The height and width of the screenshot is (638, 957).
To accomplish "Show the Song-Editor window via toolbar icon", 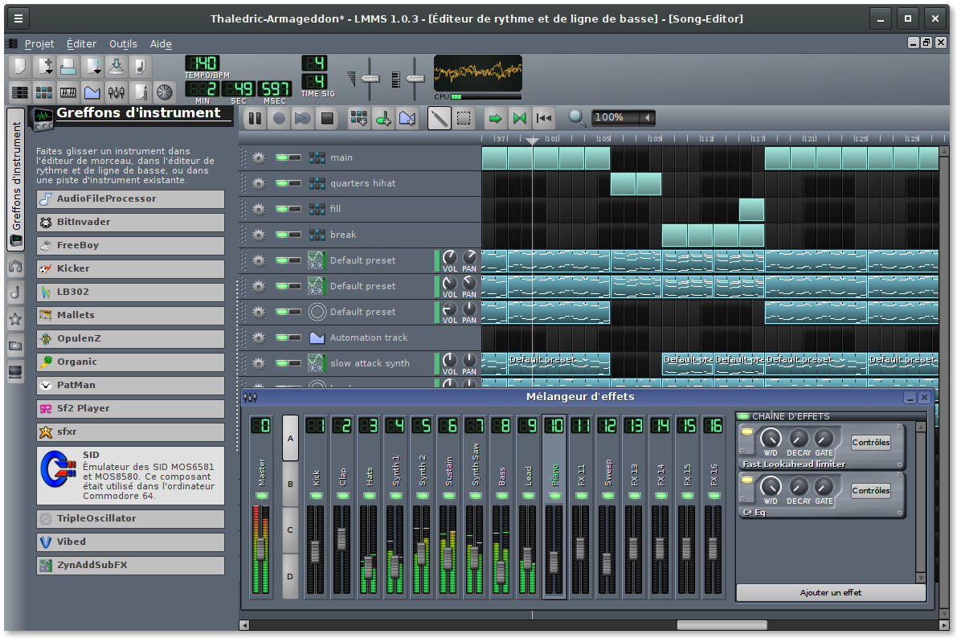I will [x=20, y=92].
